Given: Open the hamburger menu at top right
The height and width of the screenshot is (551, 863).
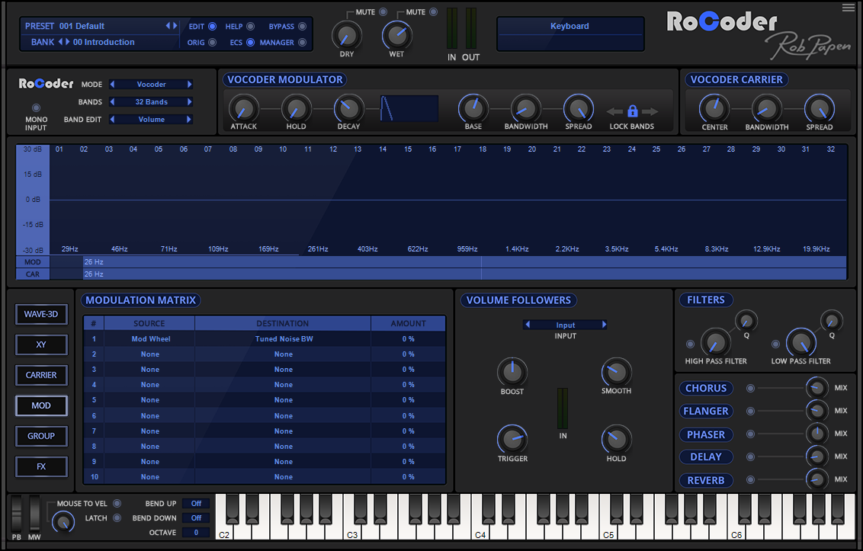Looking at the screenshot, I should pyautogui.click(x=847, y=8).
